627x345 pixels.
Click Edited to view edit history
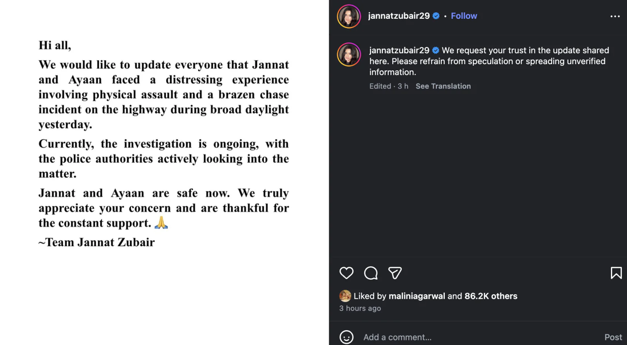[380, 86]
